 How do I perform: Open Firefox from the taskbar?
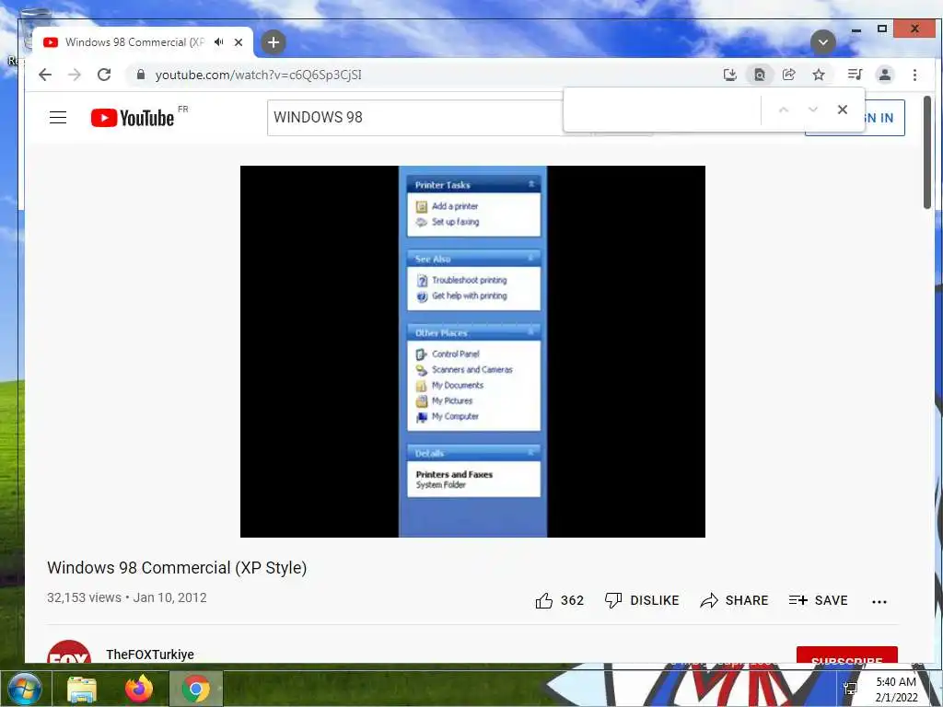coord(139,689)
